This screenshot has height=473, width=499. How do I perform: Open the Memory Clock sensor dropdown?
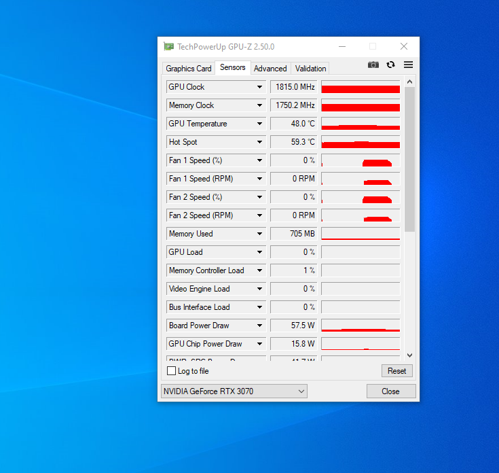point(259,105)
